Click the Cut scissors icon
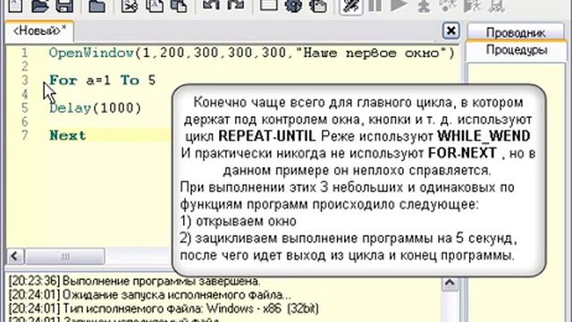Image resolution: width=572 pixels, height=322 pixels. coord(130,5)
